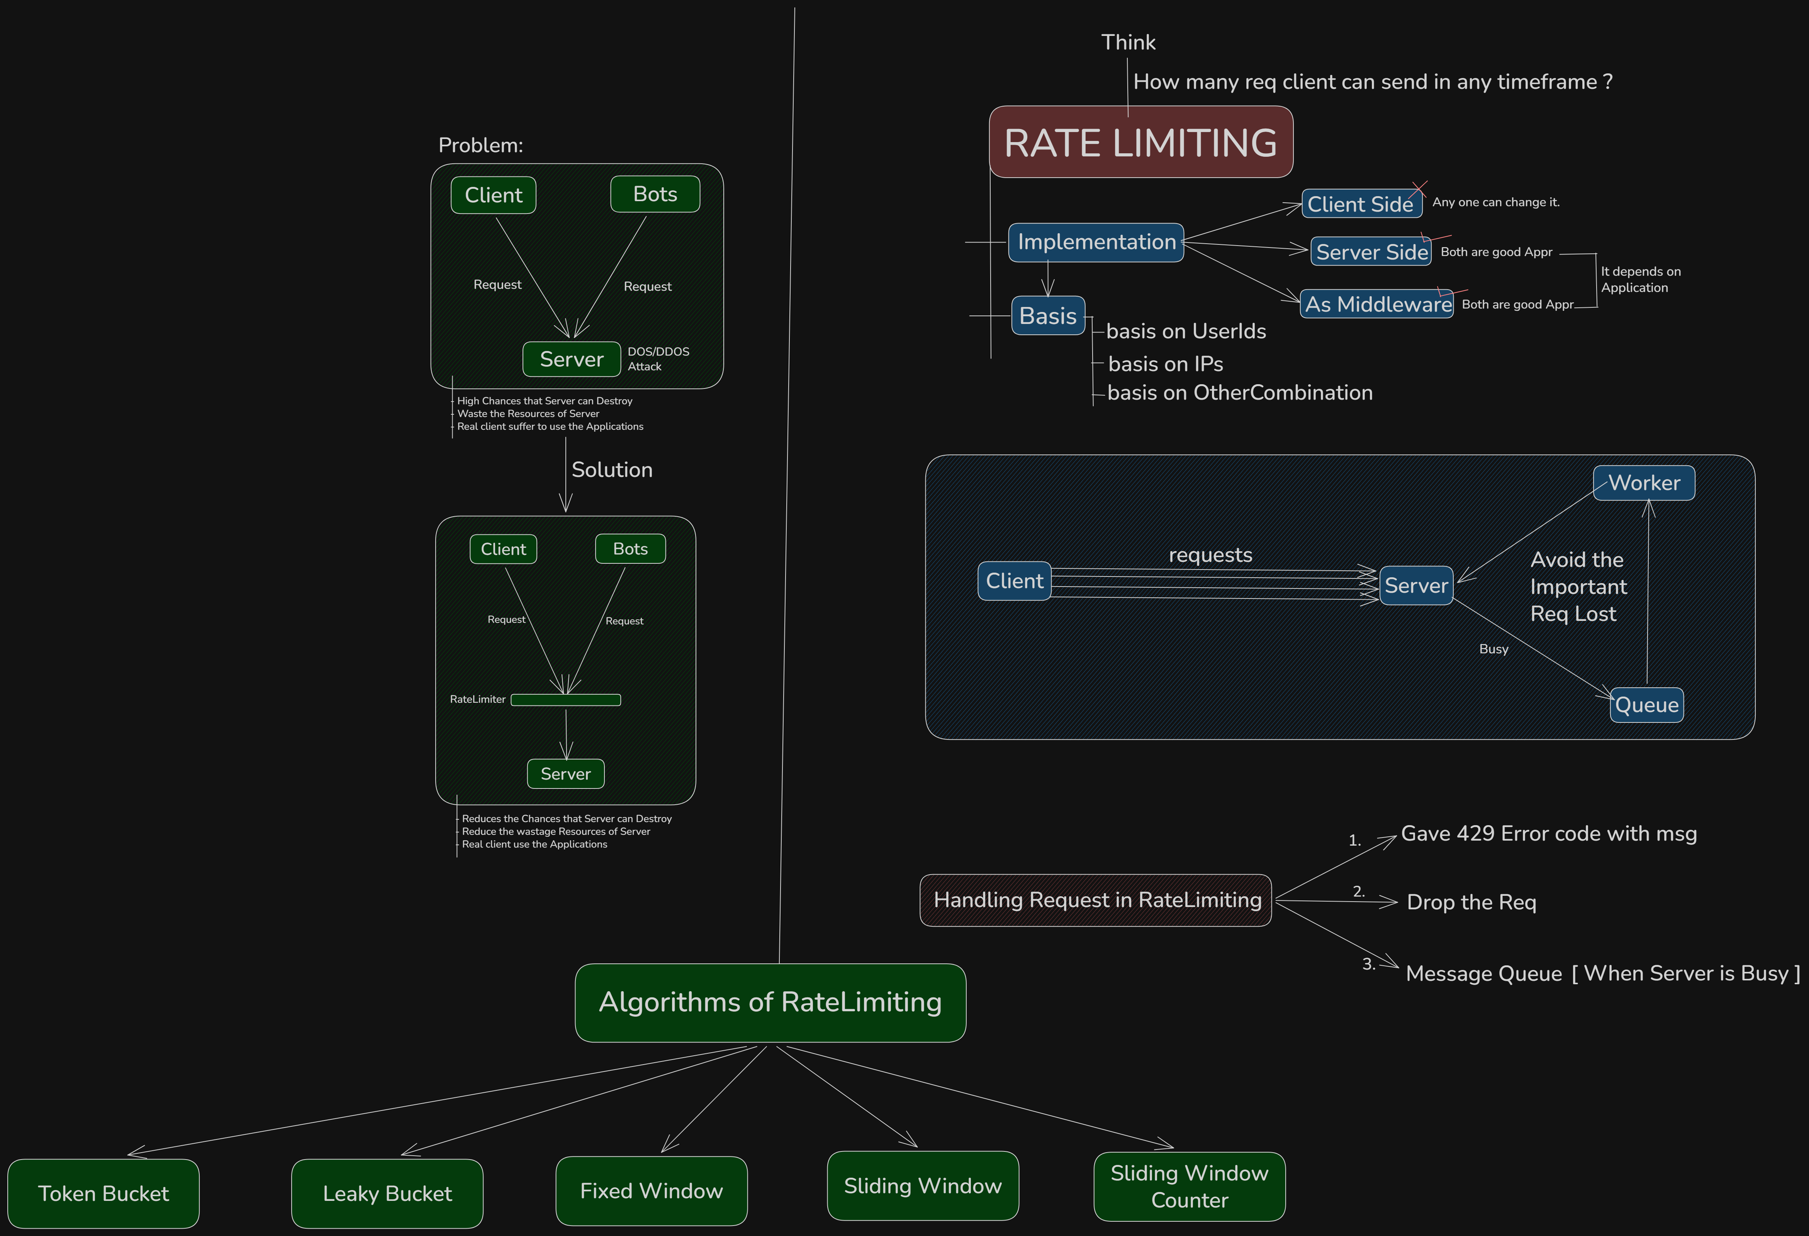Select 'Real client use the Applications' line

pos(535,844)
